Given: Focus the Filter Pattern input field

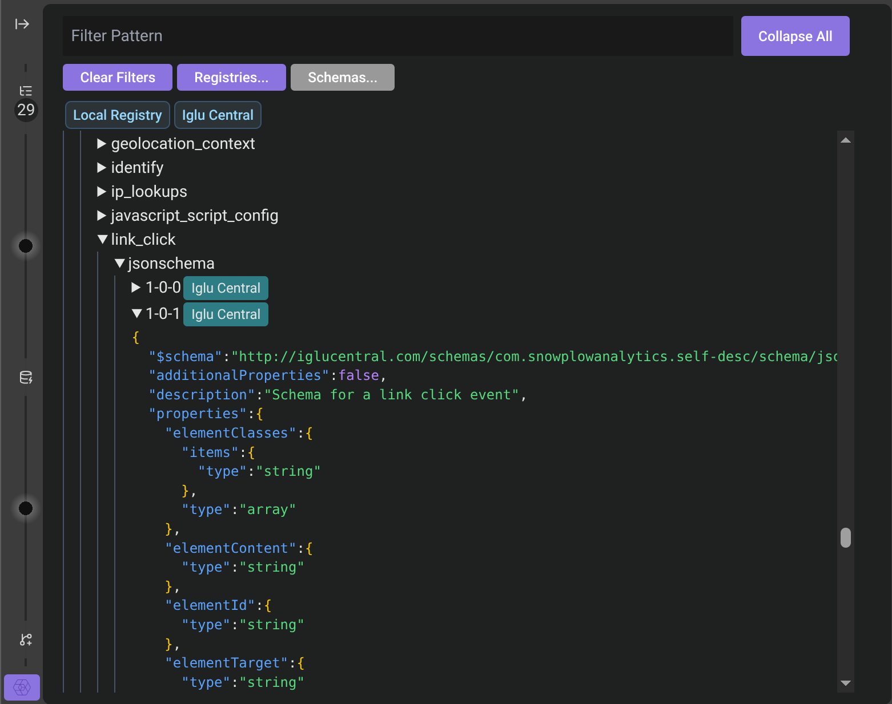Looking at the screenshot, I should 397,36.
